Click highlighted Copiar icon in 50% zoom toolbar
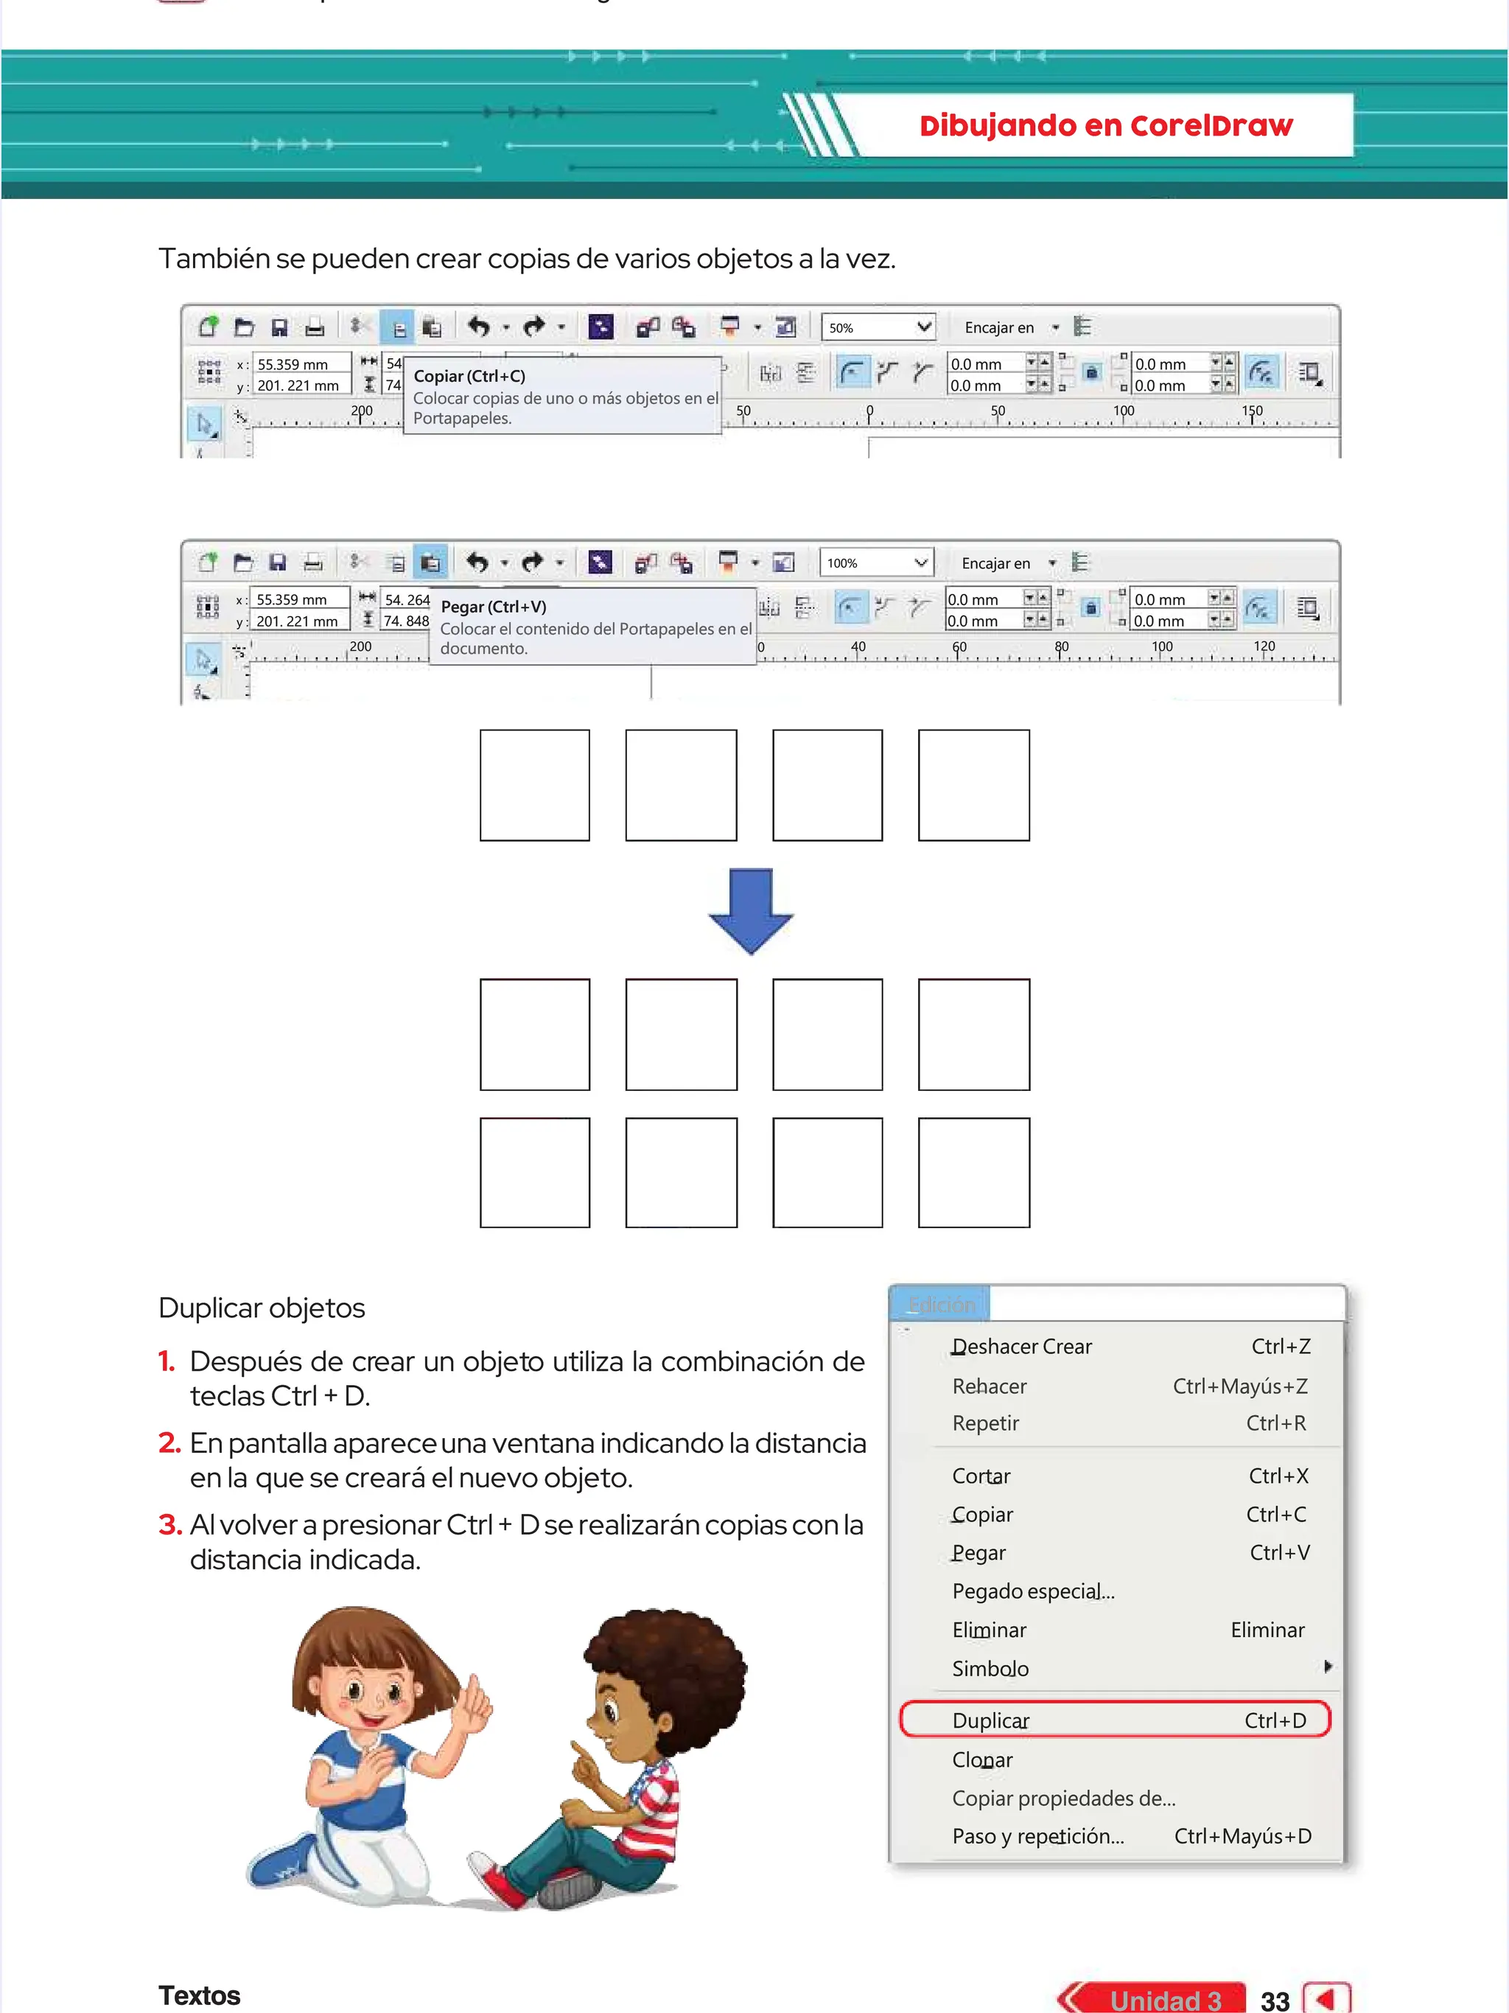Viewport: 1509px width, 2013px height. 397,327
